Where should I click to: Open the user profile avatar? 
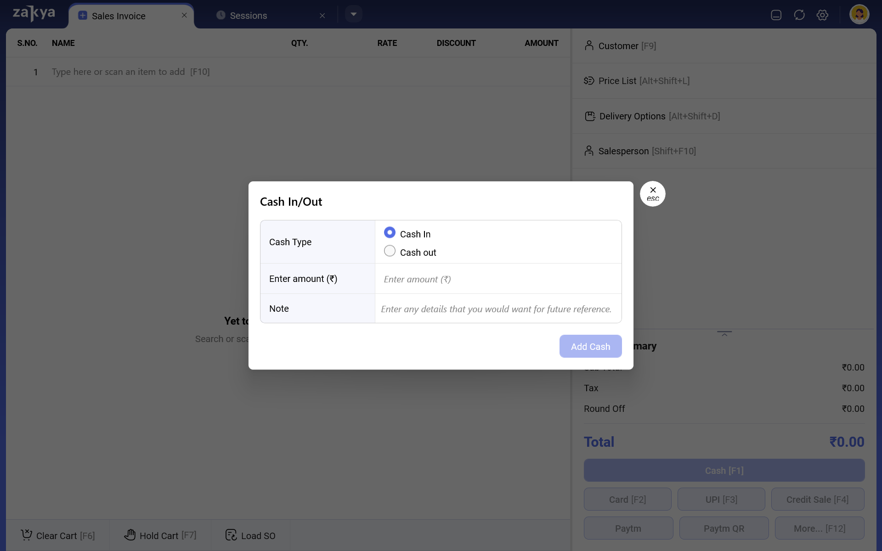pyautogui.click(x=859, y=15)
